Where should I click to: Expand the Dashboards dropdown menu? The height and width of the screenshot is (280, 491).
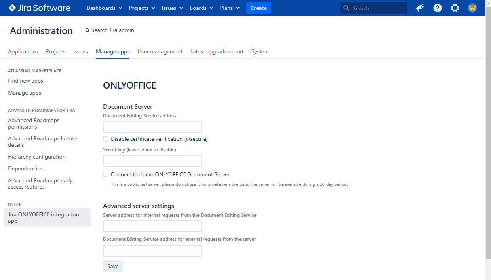(x=104, y=8)
